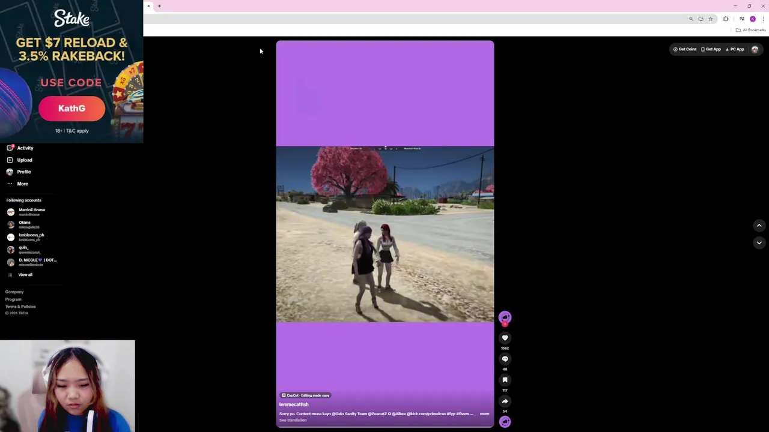Click the Profile label in sidebar
The height and width of the screenshot is (432, 769).
tap(24, 172)
